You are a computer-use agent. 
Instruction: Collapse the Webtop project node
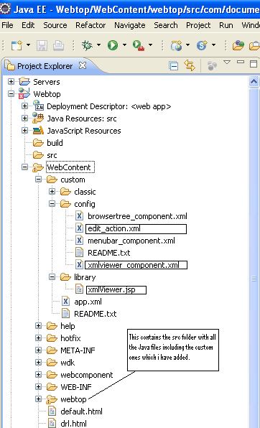click(11, 94)
